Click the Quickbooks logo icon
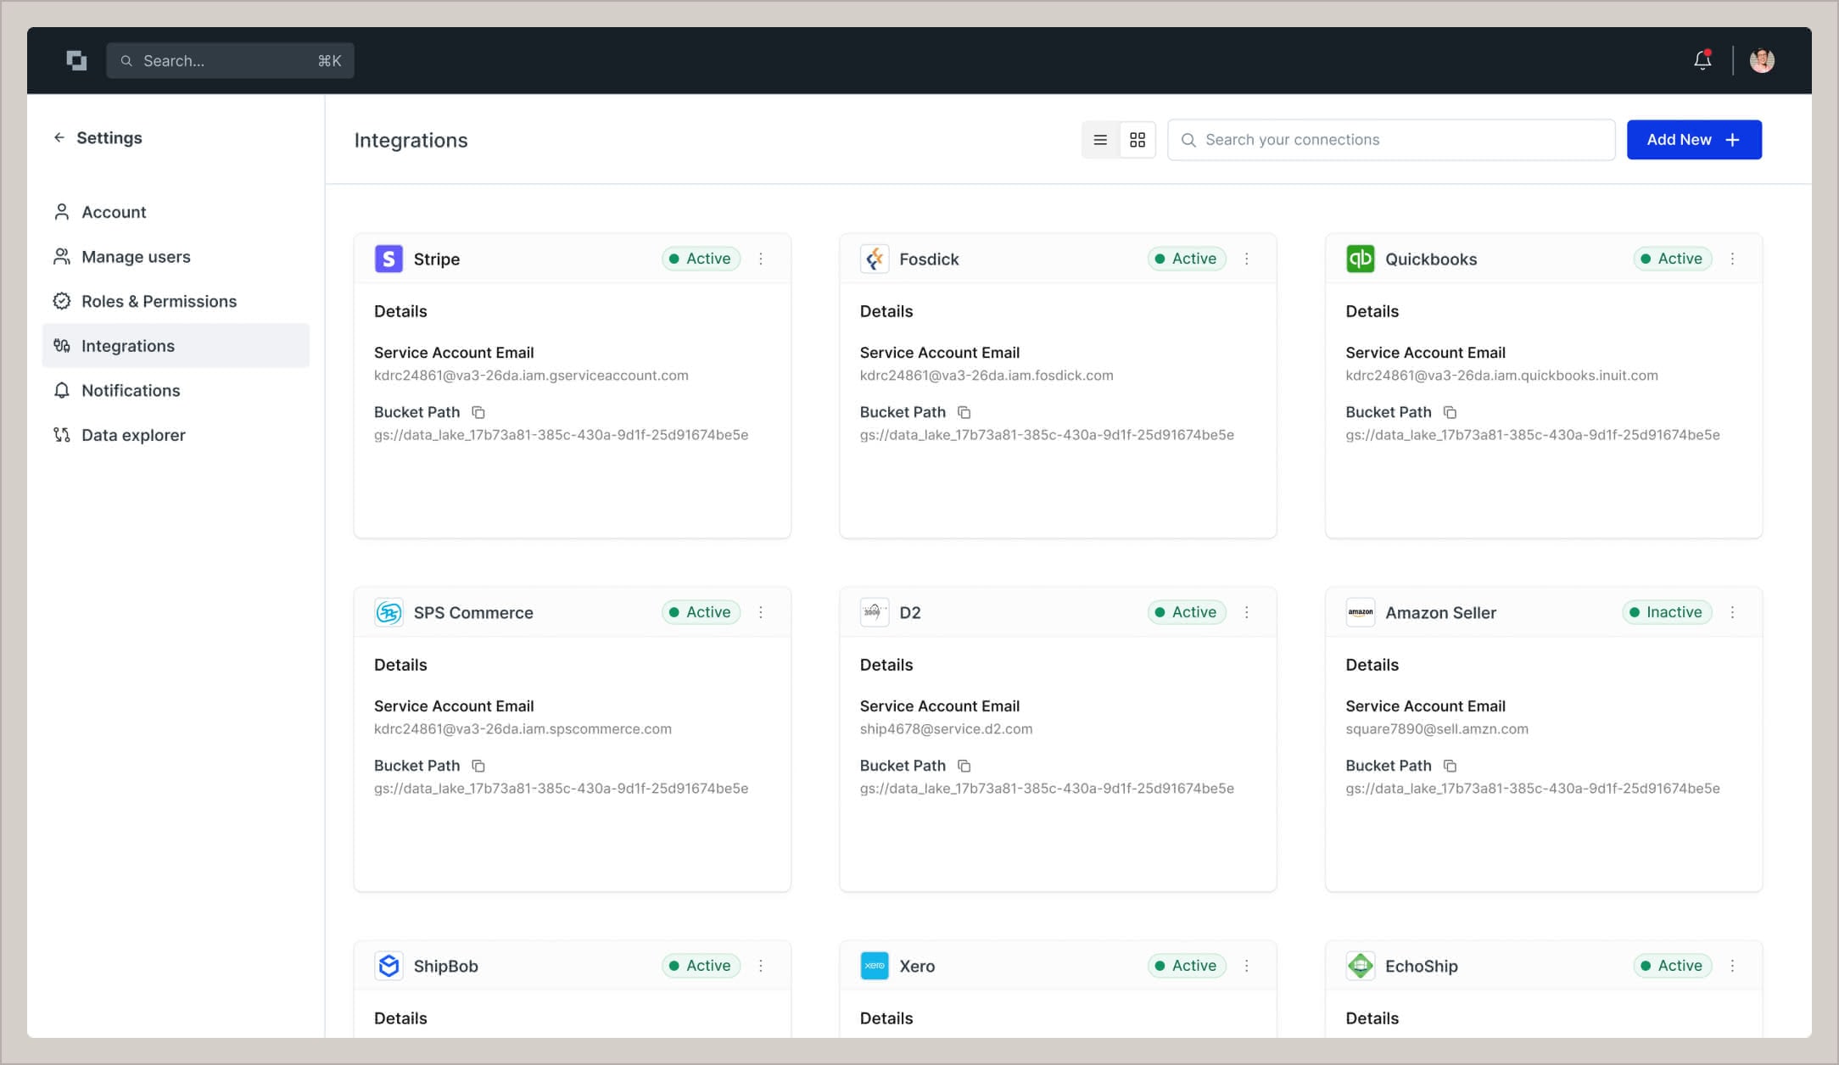 click(x=1361, y=259)
